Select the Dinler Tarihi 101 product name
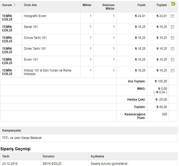This screenshot has width=179, height=166. (35, 49)
